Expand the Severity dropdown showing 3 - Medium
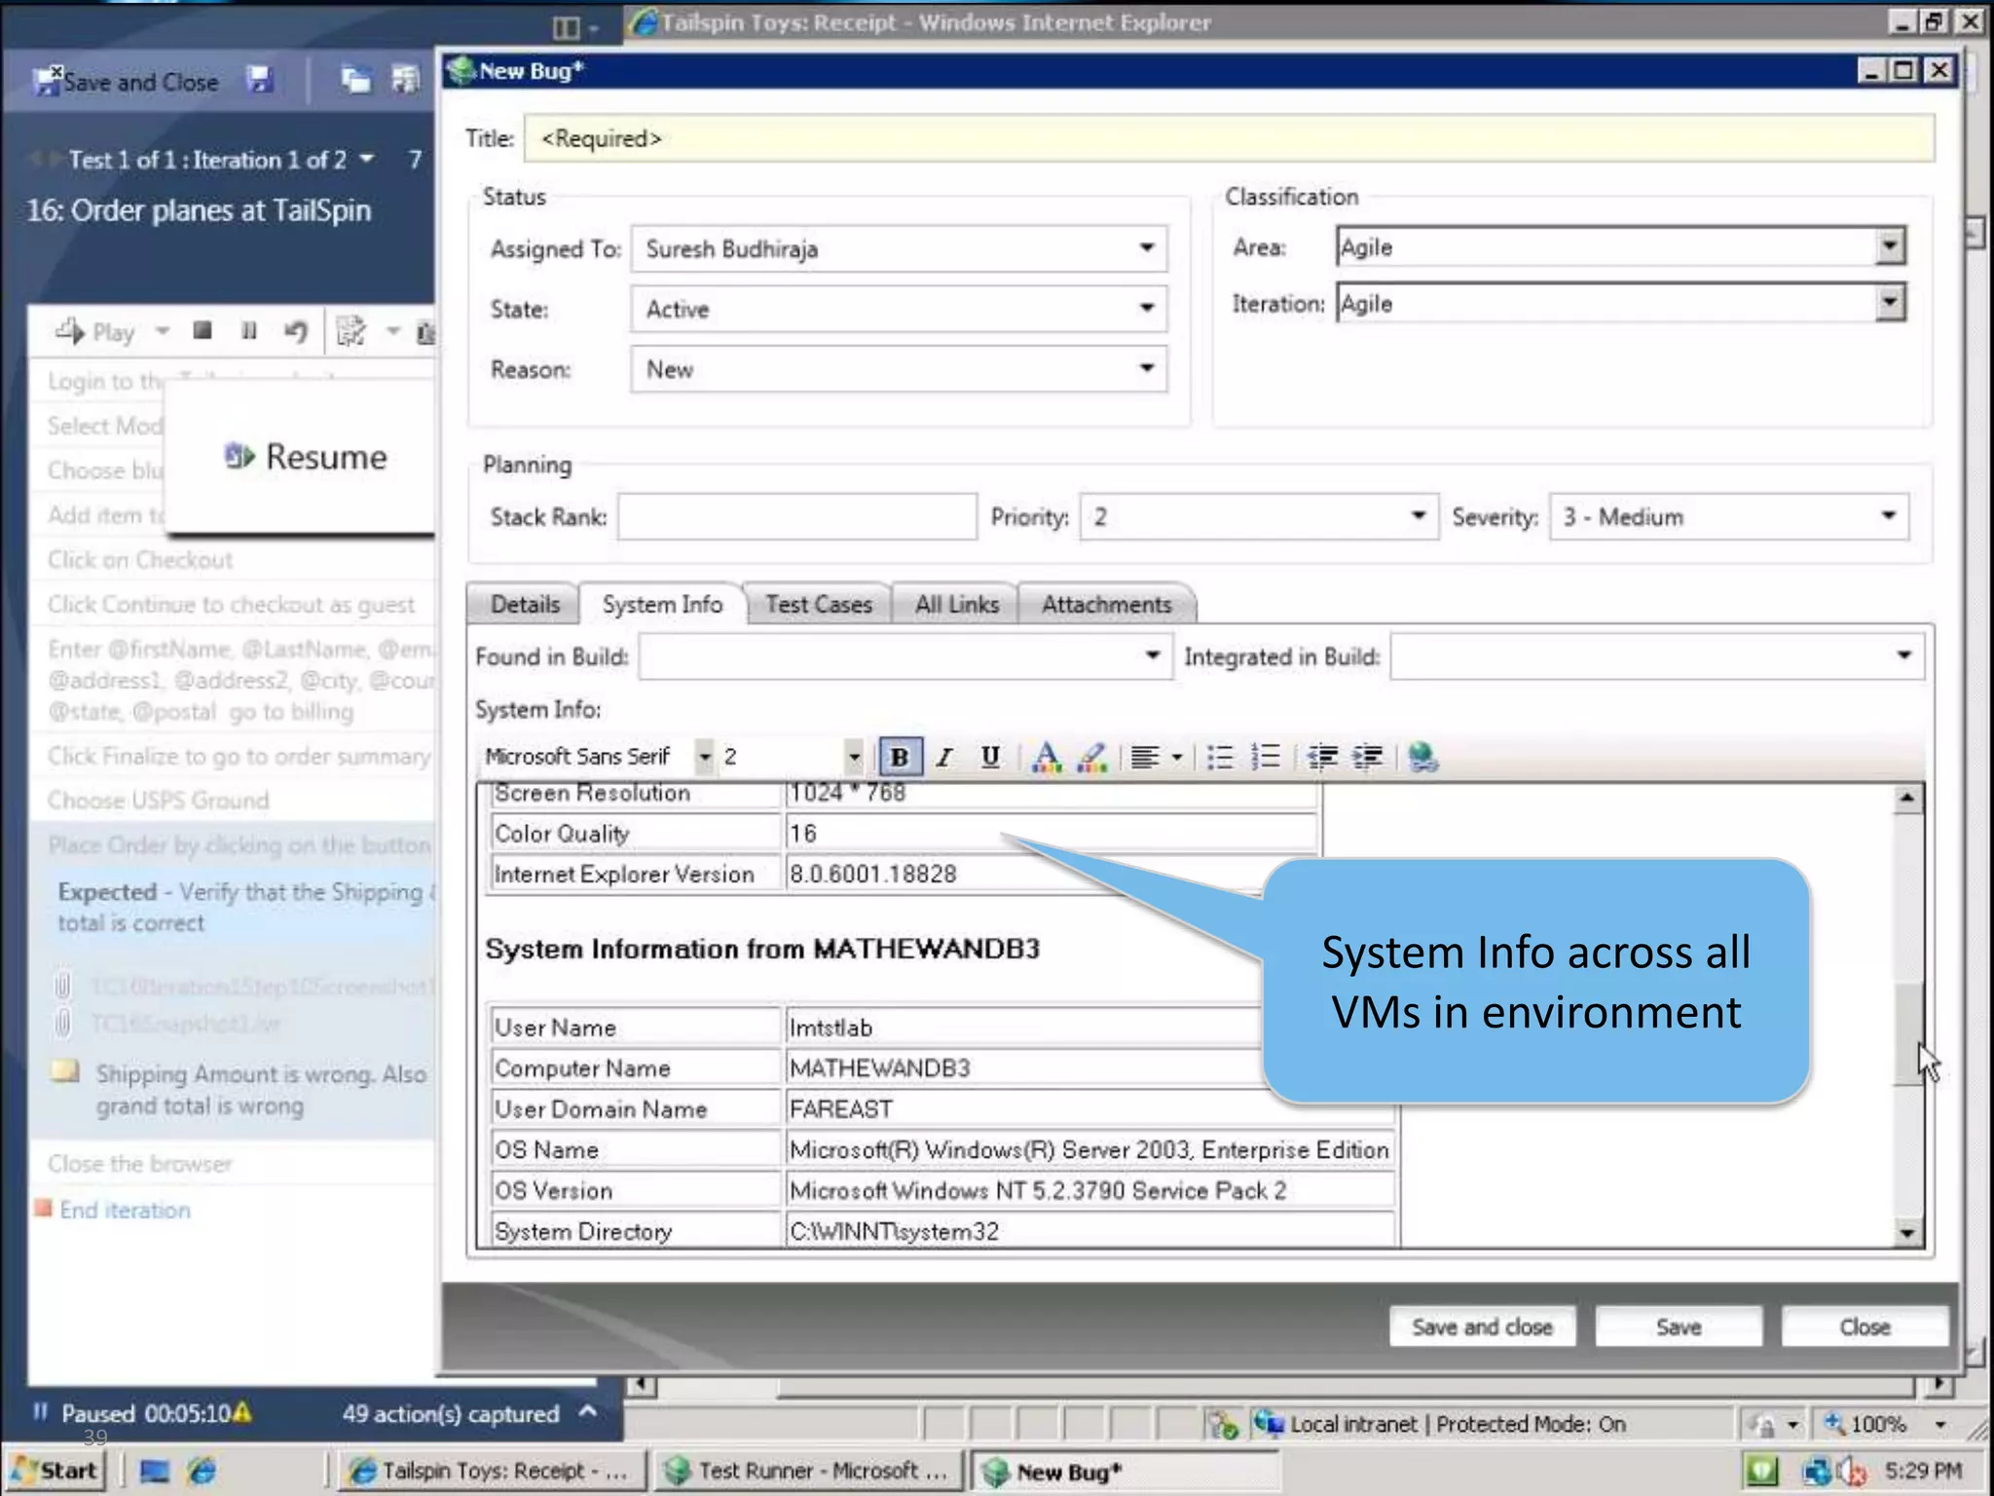 click(x=1888, y=516)
